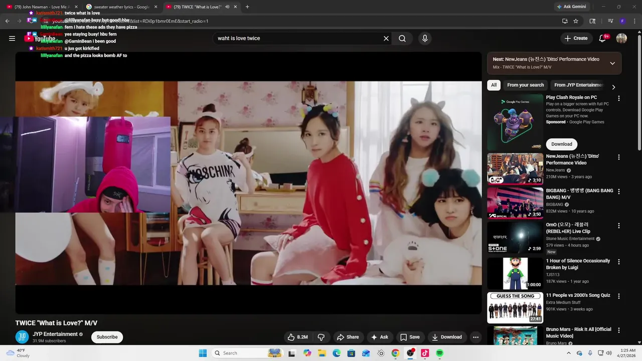Expand the Next up mix panel

pos(612,63)
